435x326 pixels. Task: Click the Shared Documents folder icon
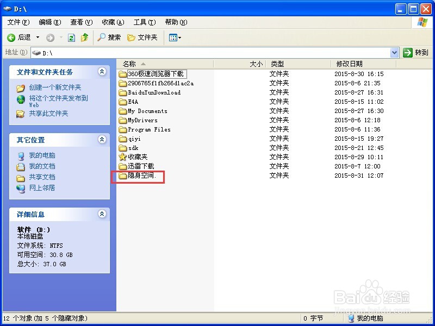coord(21,178)
